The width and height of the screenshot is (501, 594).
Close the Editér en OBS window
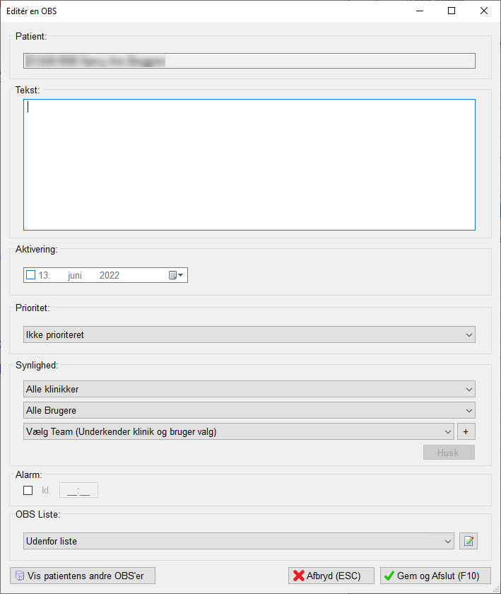[x=484, y=11]
